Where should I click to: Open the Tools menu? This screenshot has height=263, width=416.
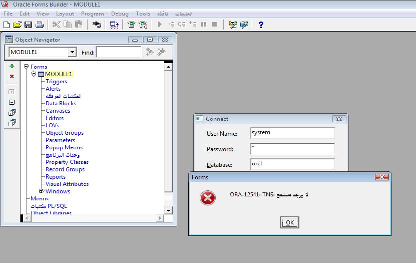coord(143,14)
